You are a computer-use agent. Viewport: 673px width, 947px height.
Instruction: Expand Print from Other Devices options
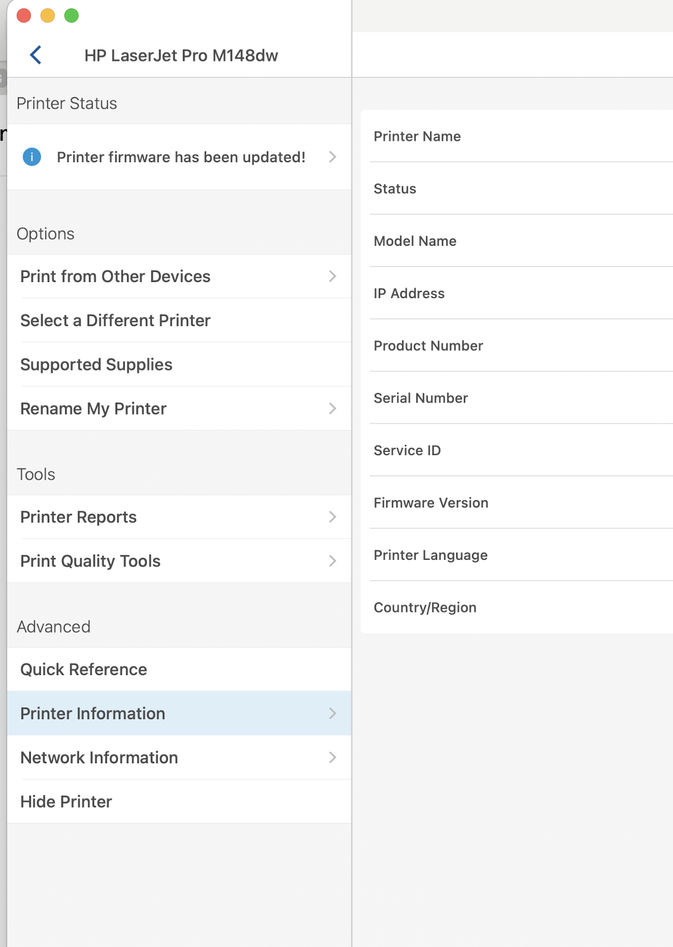tap(332, 277)
